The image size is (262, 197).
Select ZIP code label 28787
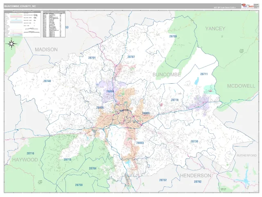(x=131, y=57)
